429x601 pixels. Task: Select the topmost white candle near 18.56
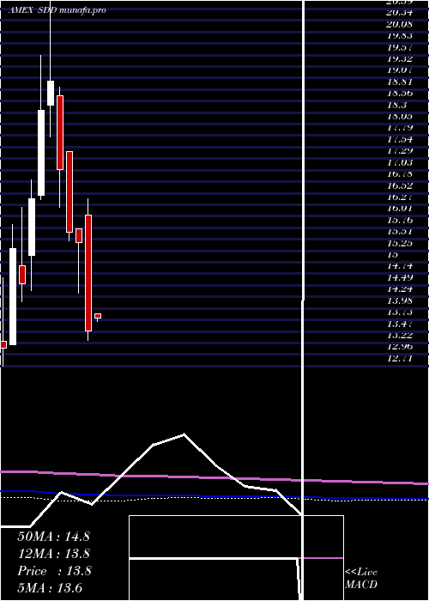click(51, 93)
